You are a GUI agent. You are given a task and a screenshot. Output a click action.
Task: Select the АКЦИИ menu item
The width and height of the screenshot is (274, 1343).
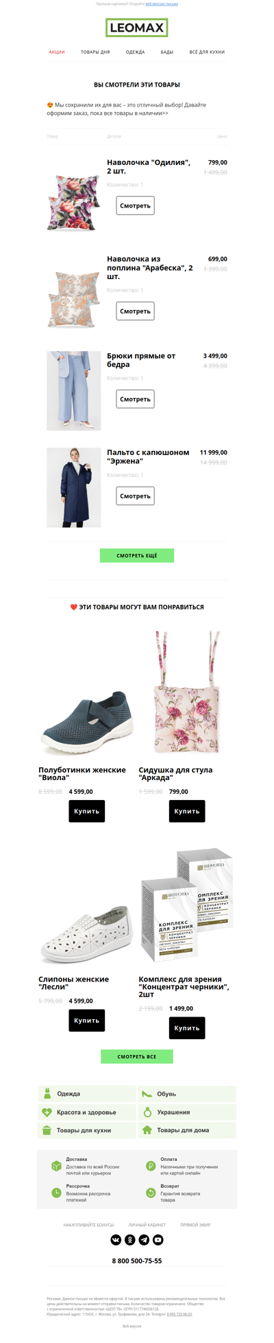click(x=57, y=52)
